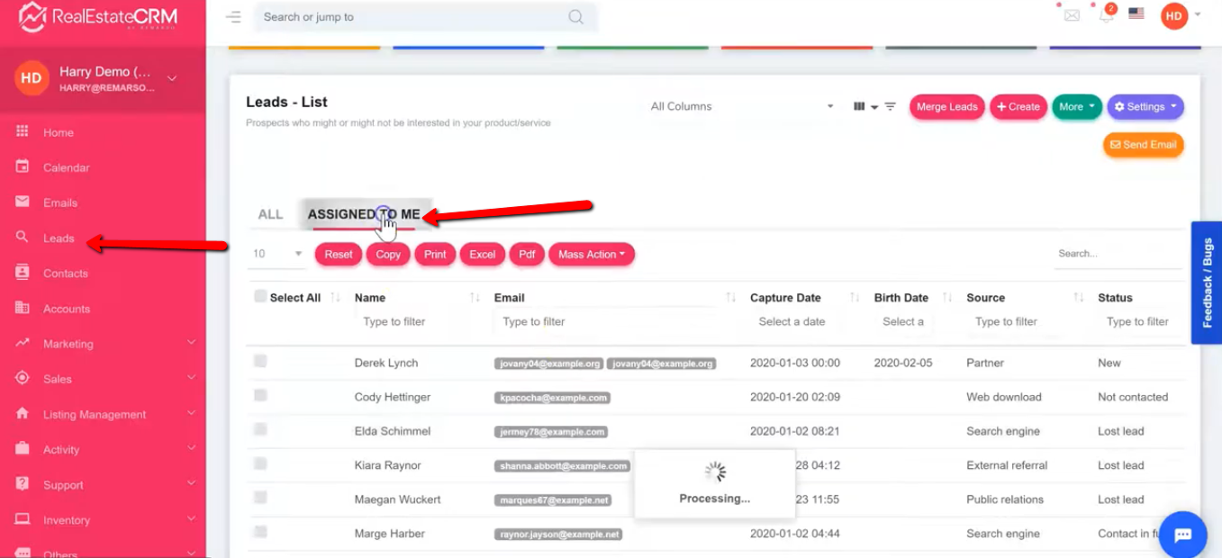
Task: Open the All Columns dropdown
Action: pos(742,106)
